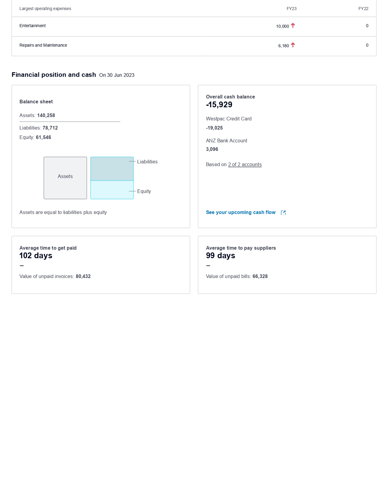
Task: Click the Liabilities segment of the balance chart
Action: 112,169
